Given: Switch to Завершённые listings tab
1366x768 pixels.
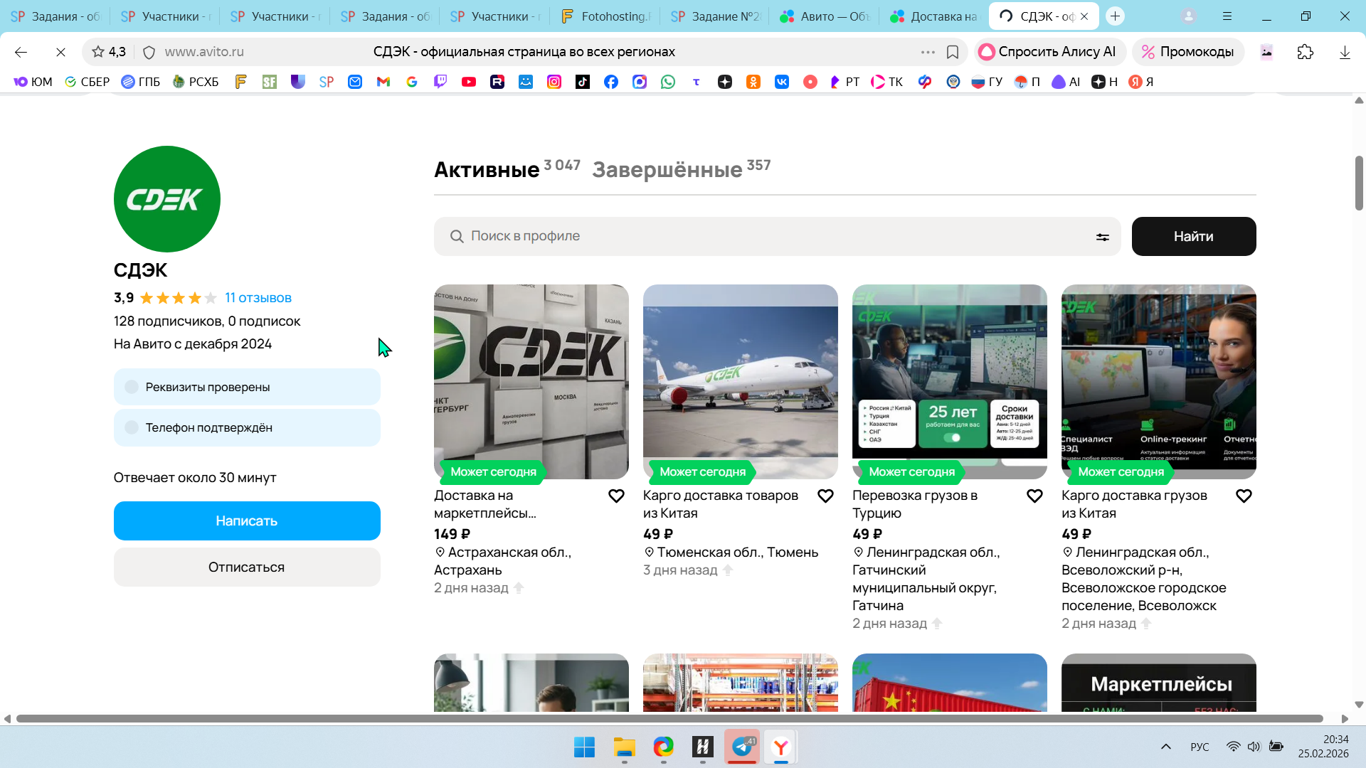Looking at the screenshot, I should click(667, 170).
